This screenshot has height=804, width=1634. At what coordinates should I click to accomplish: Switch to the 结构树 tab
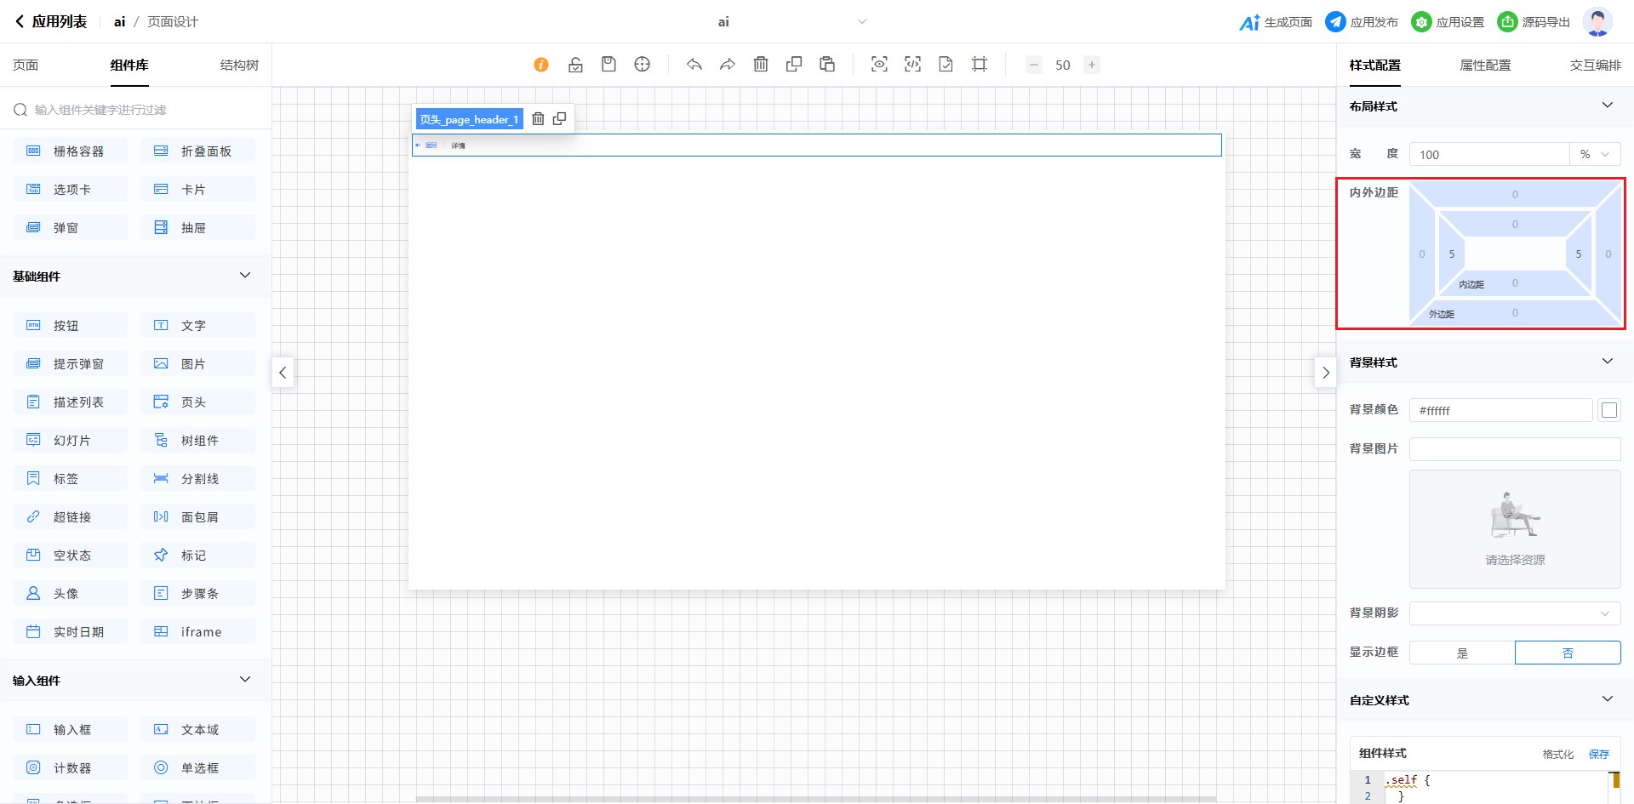239,66
